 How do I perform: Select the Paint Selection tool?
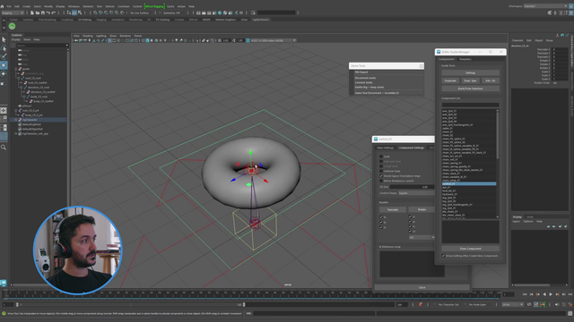(4, 56)
